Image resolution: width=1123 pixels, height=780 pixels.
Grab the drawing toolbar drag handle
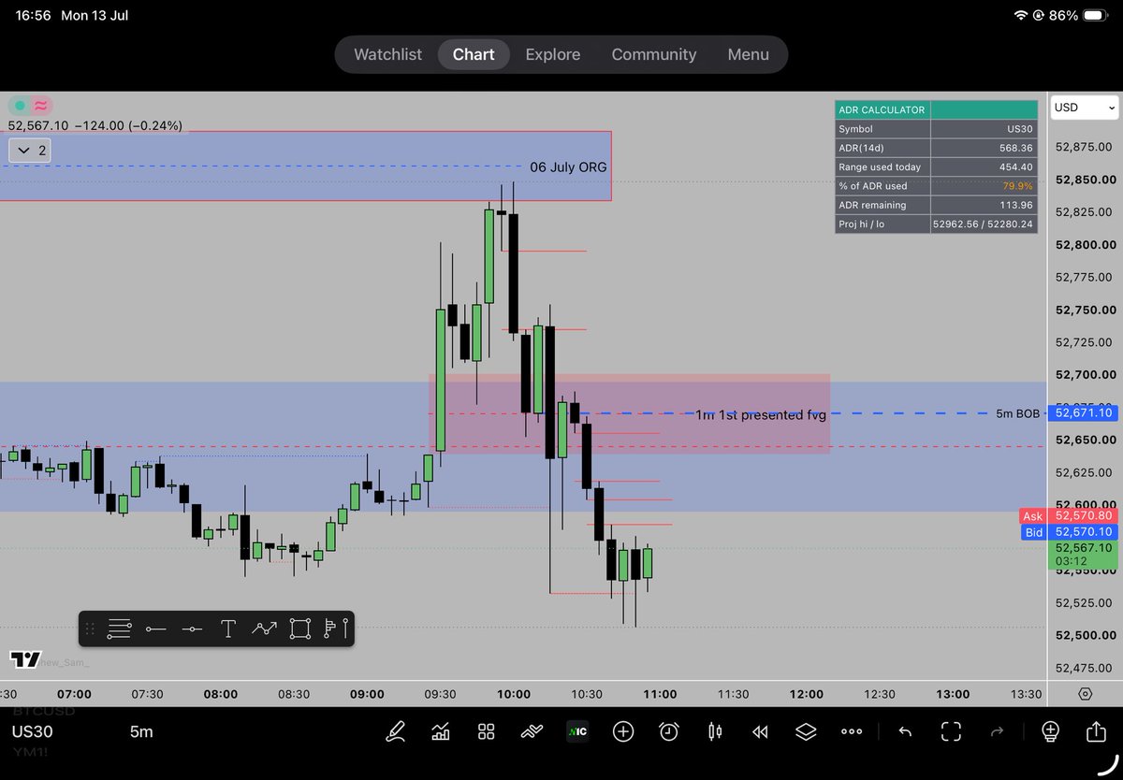click(91, 629)
